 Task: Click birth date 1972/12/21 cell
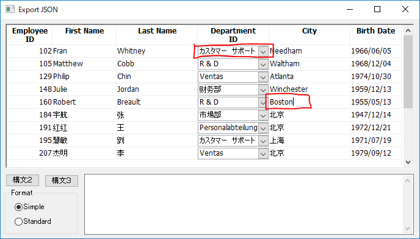tap(375, 128)
